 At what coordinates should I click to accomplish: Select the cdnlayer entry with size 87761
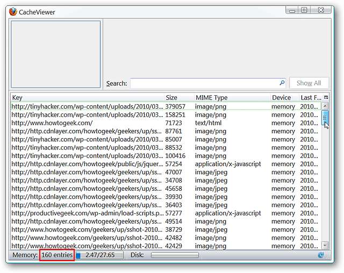tap(166, 131)
